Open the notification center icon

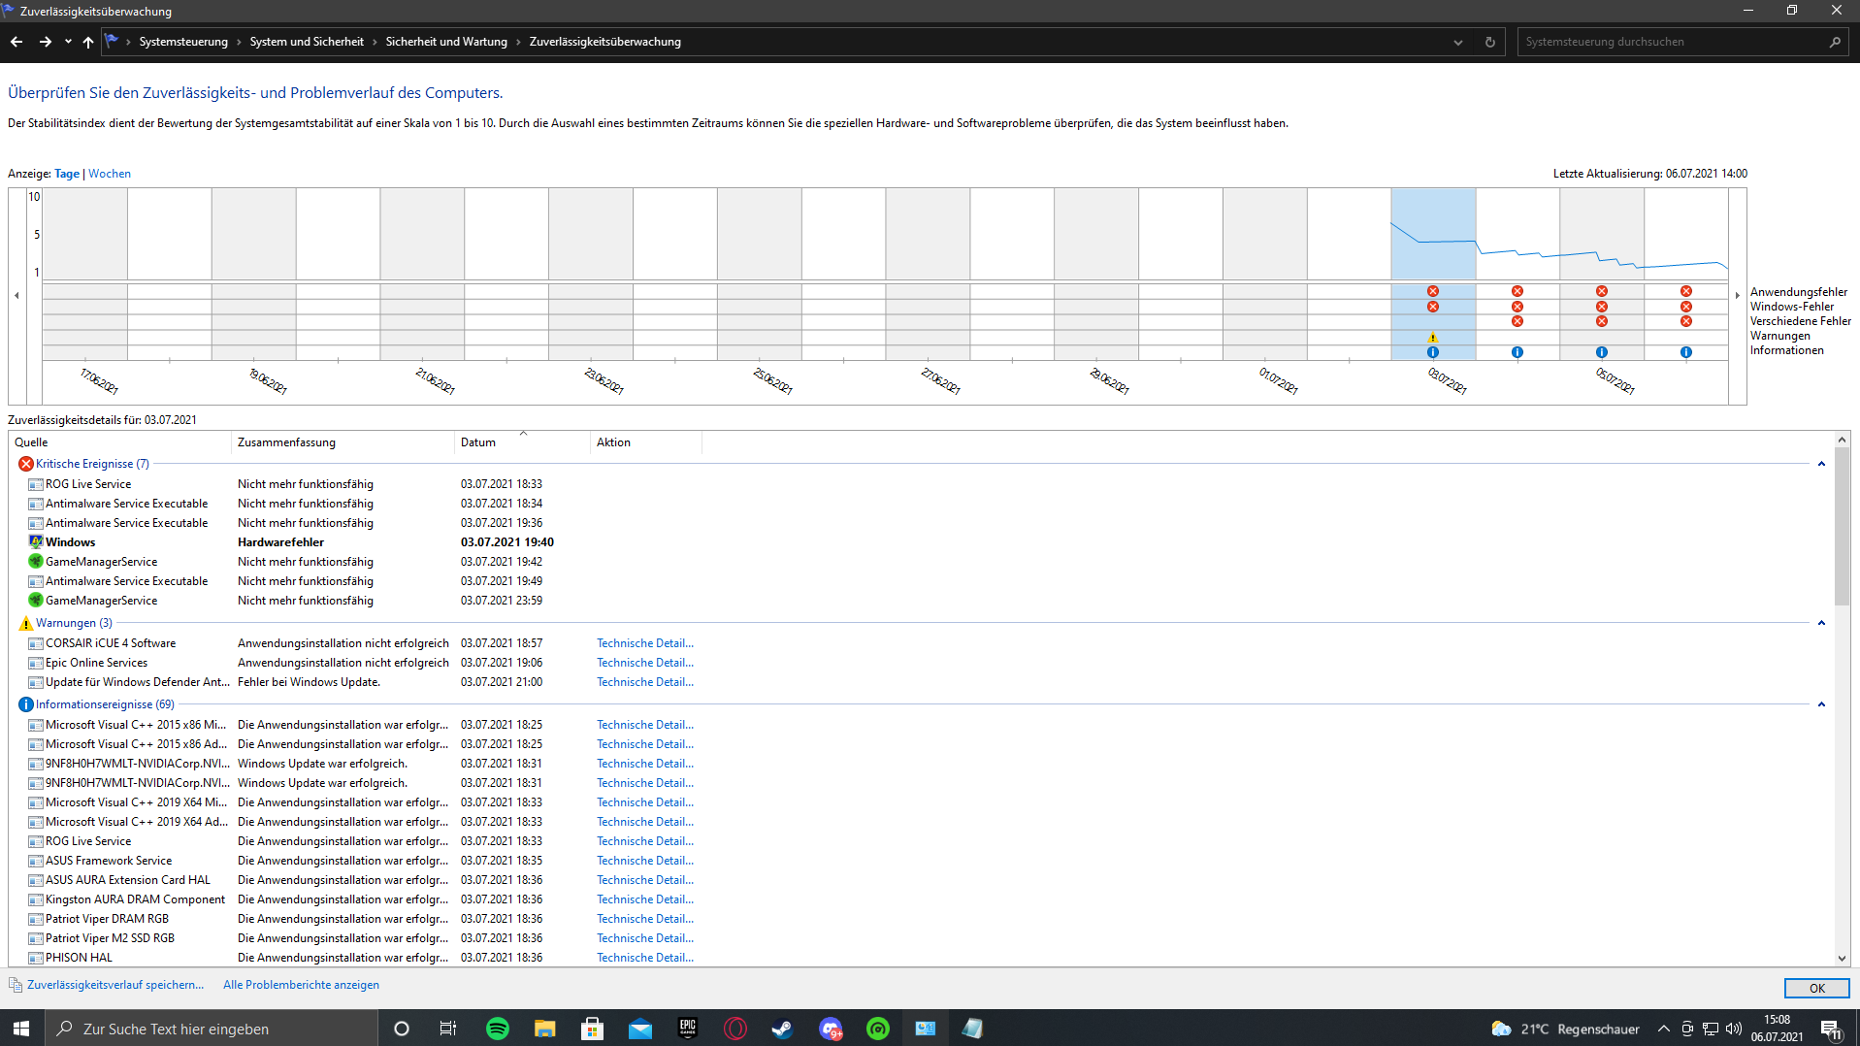click(1831, 1029)
